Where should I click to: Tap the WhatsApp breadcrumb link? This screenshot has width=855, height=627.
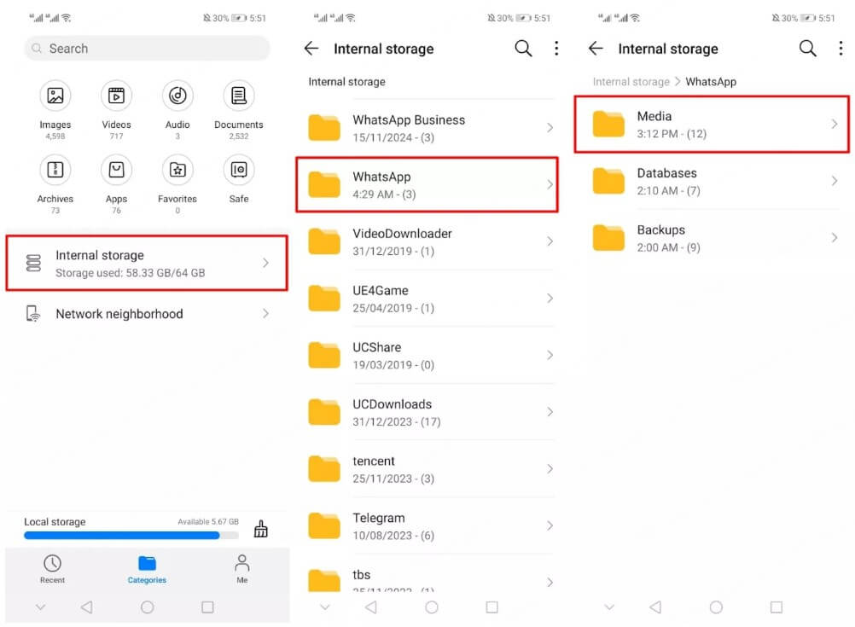point(712,81)
